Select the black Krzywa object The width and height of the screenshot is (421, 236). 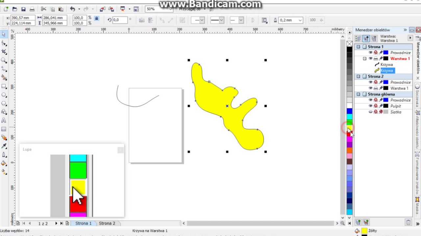pyautogui.click(x=386, y=65)
